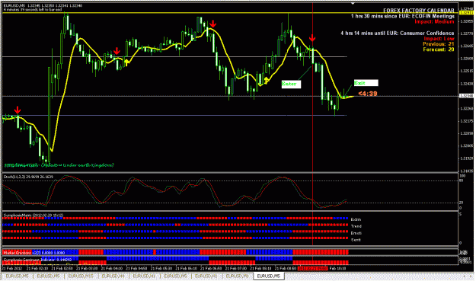The height and width of the screenshot is (281, 476).
Task: Click the green 'Exit' label on chart
Action: tap(366, 83)
